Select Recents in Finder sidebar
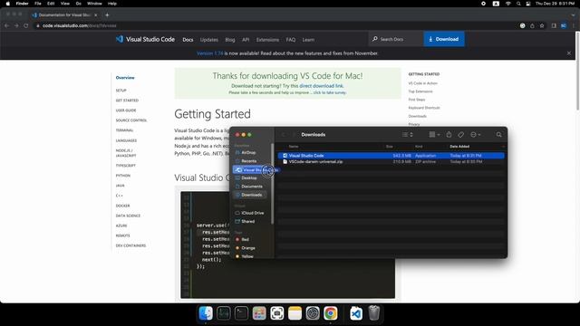The image size is (580, 326). tap(248, 161)
